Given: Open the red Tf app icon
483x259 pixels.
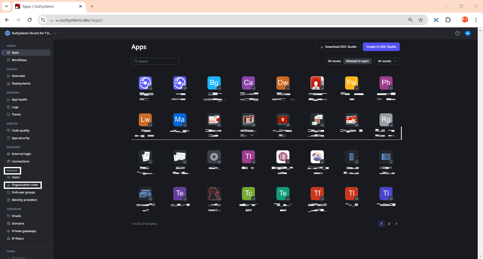Looking at the screenshot, I should tap(317, 193).
